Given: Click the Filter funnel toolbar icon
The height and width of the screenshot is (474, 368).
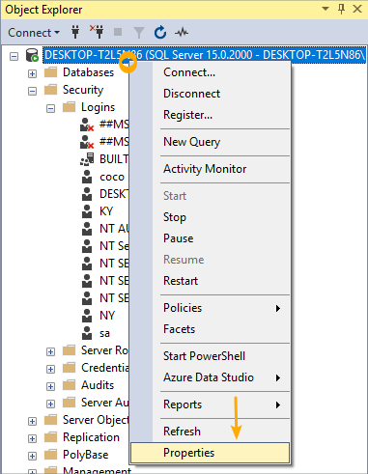Looking at the screenshot, I should point(139,33).
